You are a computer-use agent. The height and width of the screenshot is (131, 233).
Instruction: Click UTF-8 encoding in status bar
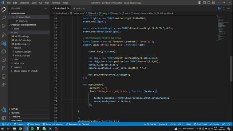[173, 124]
